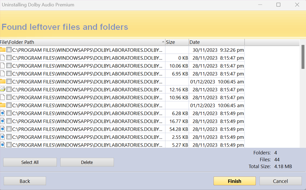Screen dimensions: 306x190
Task: Maximize the Uninstalling Dolby Audio Premium window
Action: (278, 5)
